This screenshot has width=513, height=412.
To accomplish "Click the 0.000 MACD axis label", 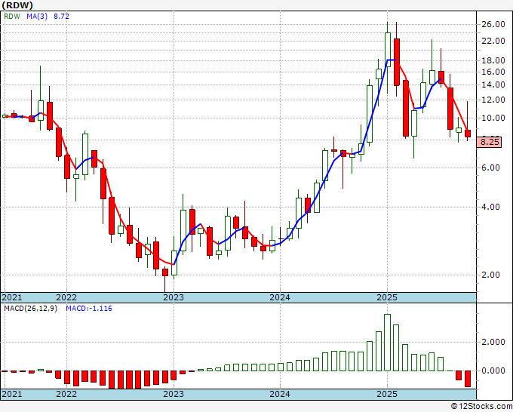I will 493,370.
